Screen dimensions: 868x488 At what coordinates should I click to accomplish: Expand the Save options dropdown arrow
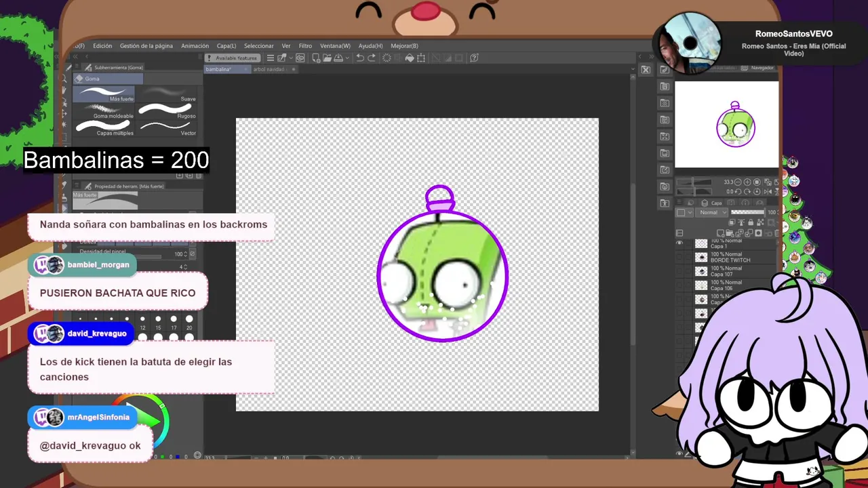(347, 58)
